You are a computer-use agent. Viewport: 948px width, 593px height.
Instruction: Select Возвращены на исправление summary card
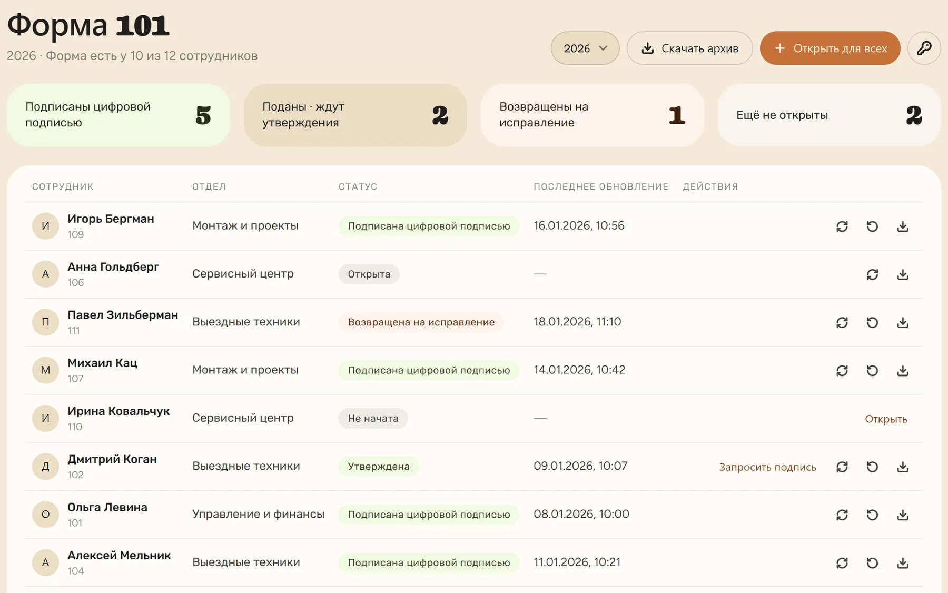click(x=592, y=115)
